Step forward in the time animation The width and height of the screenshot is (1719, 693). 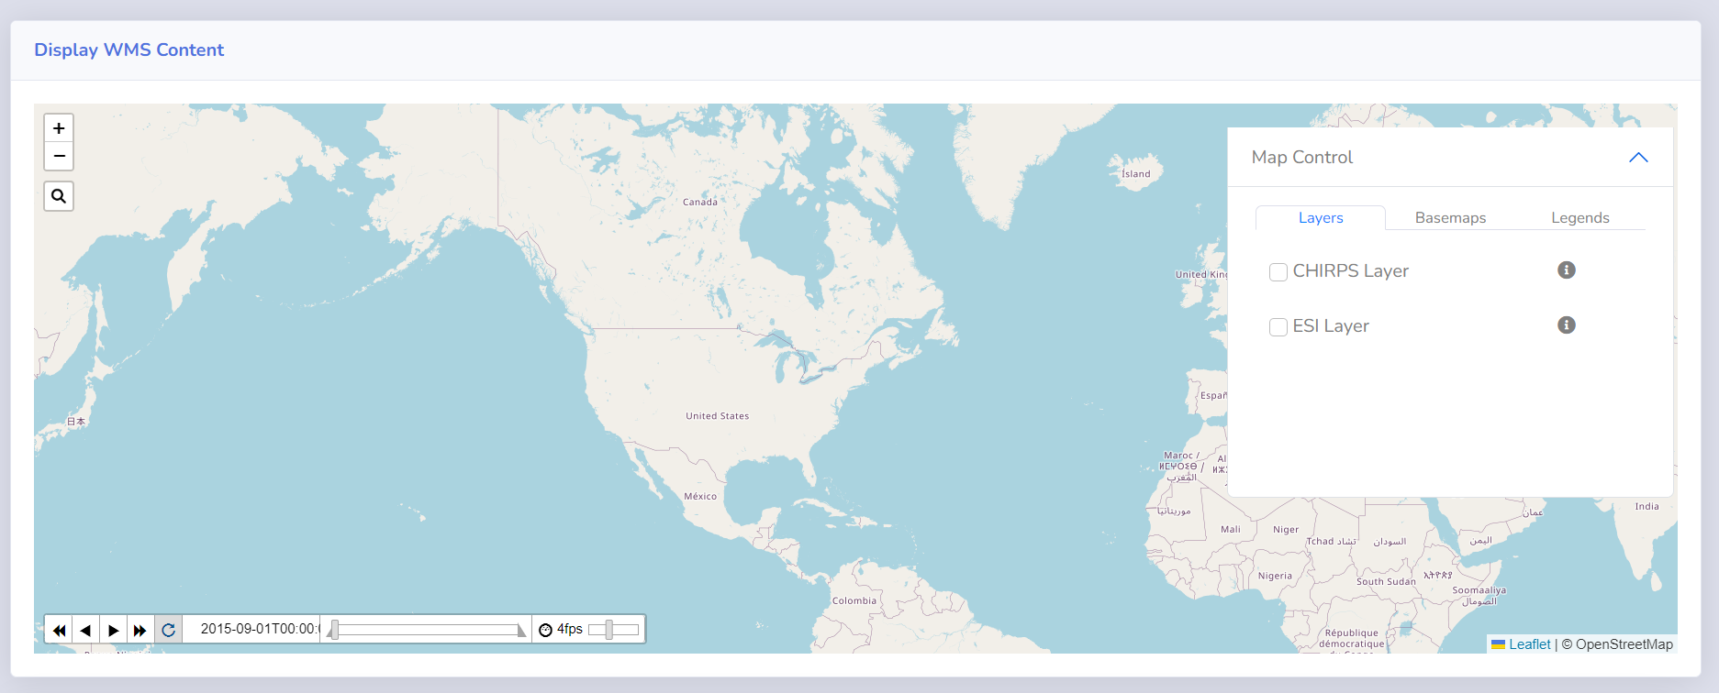140,630
